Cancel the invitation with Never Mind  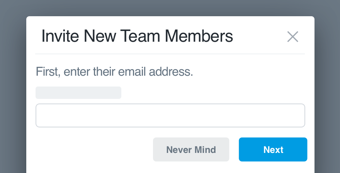[191, 149]
